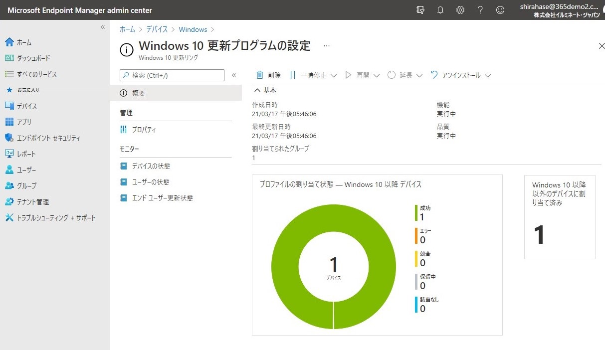Click the 概要 info circle icon
The image size is (605, 350).
coord(124,93)
